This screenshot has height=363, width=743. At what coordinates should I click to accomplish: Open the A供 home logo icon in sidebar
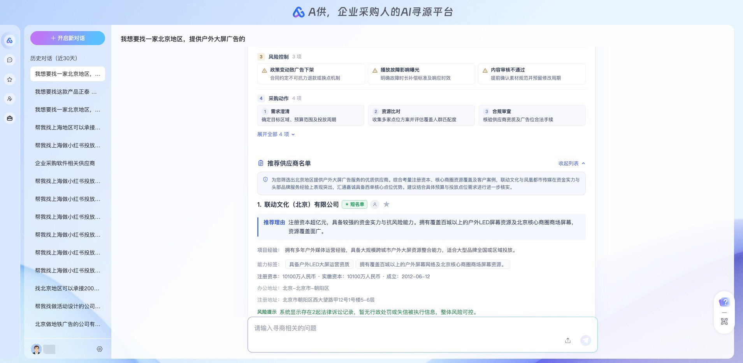point(10,40)
